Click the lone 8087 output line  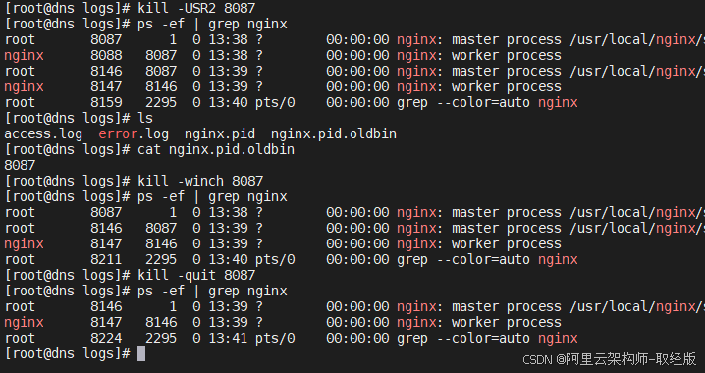click(x=20, y=165)
